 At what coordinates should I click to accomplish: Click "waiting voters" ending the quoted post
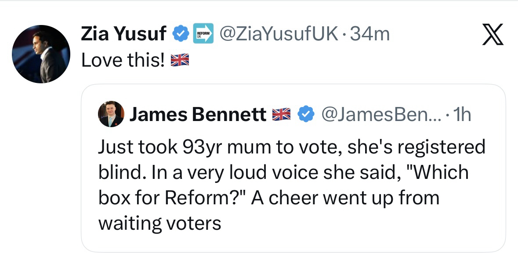[159, 224]
